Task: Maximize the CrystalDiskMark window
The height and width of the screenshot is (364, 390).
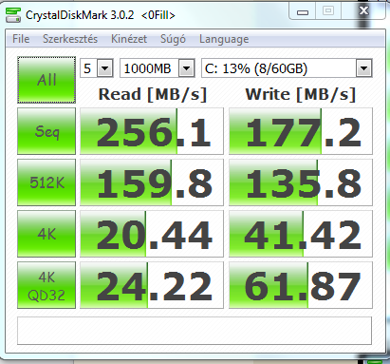Action: pos(328,11)
